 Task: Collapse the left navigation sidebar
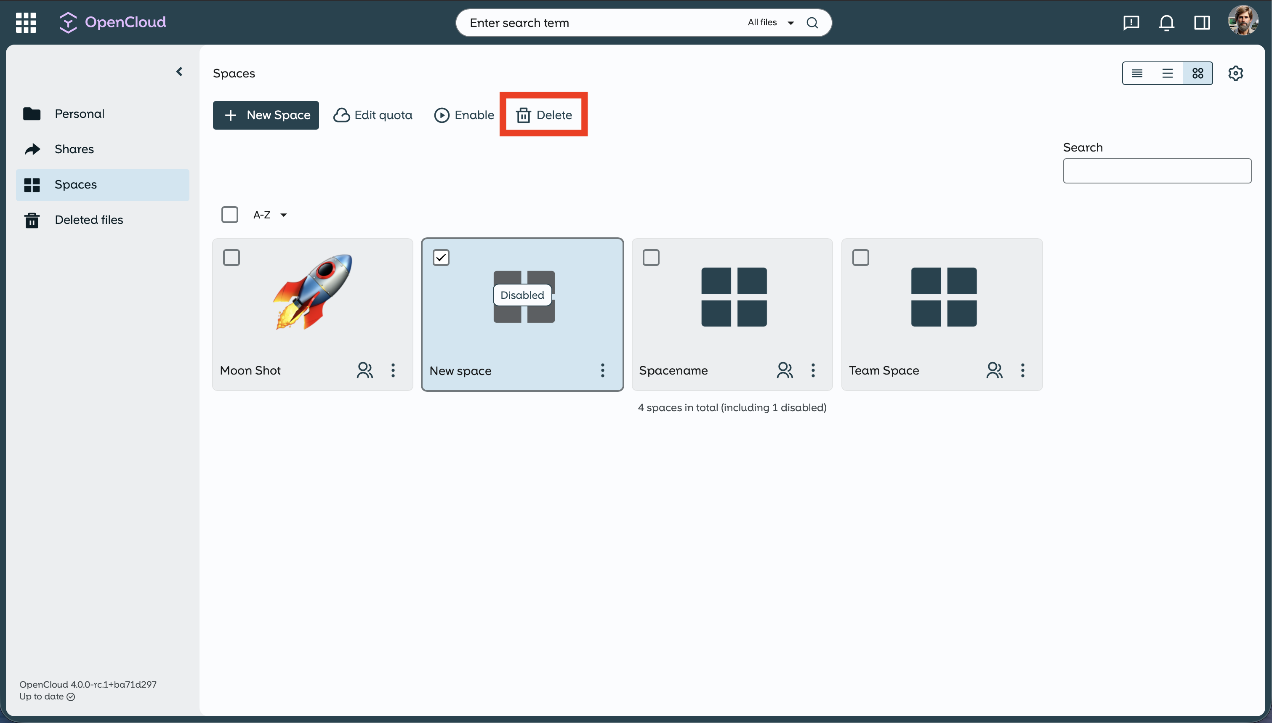click(179, 72)
